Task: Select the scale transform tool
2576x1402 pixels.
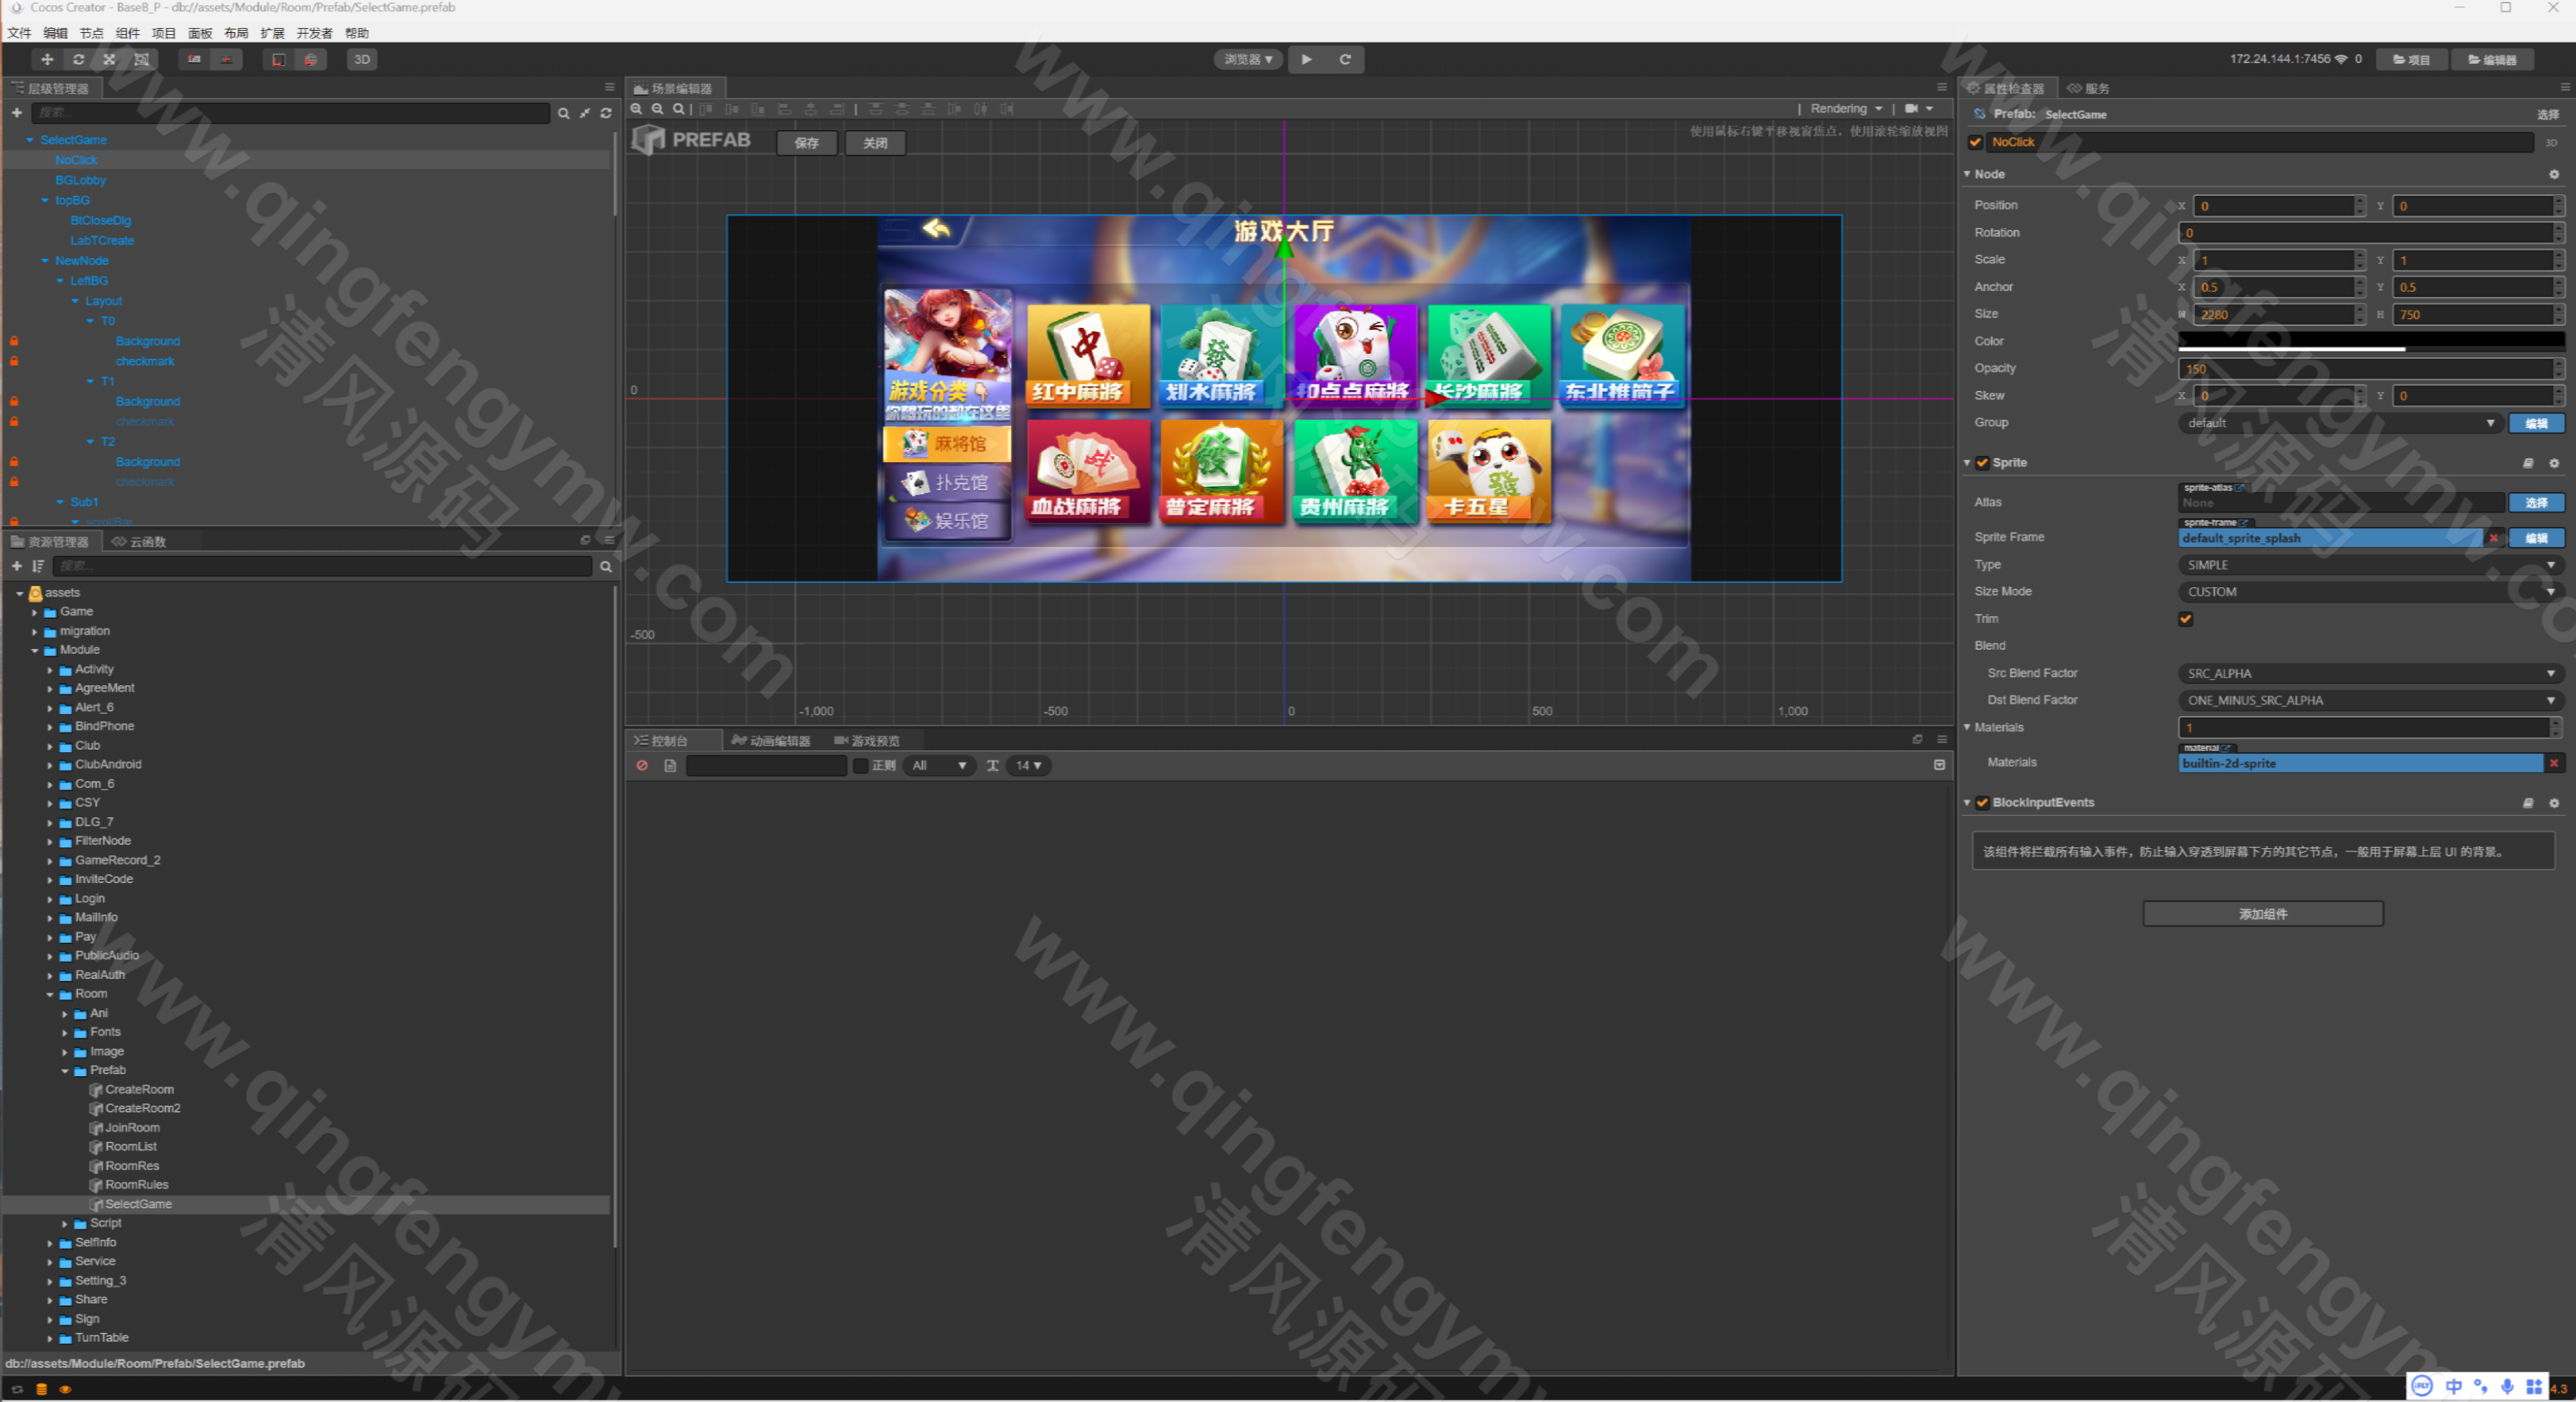Action: tap(109, 59)
